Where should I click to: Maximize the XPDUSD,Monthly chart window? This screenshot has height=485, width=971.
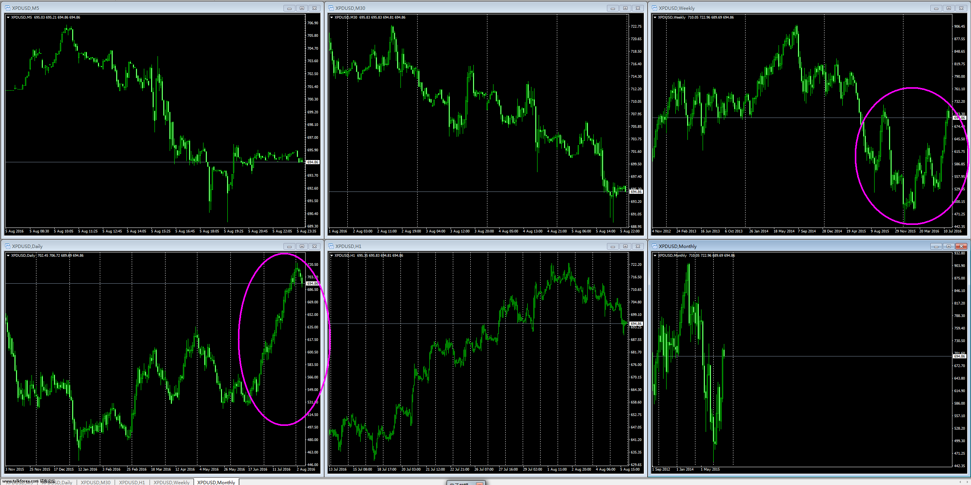pyautogui.click(x=949, y=246)
